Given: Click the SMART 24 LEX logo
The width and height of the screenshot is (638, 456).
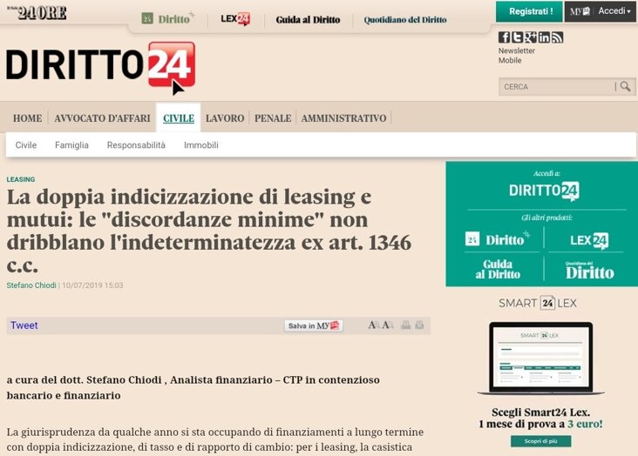Looking at the screenshot, I should pos(538,303).
